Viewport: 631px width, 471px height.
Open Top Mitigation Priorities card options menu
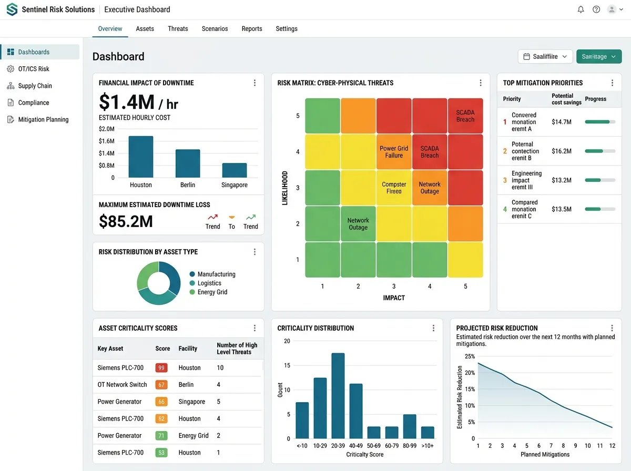[612, 83]
